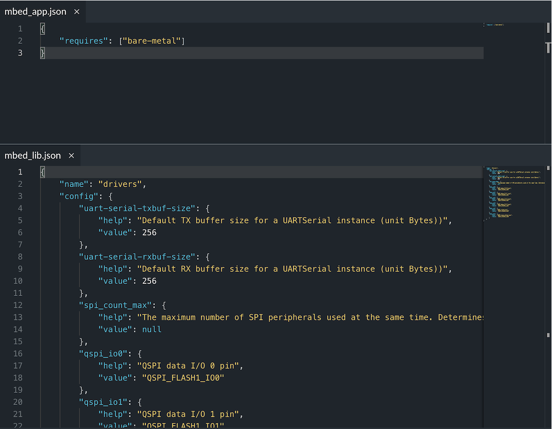Click the minimap in the mbed_app.json pane
The height and width of the screenshot is (429, 552).
tap(493, 24)
